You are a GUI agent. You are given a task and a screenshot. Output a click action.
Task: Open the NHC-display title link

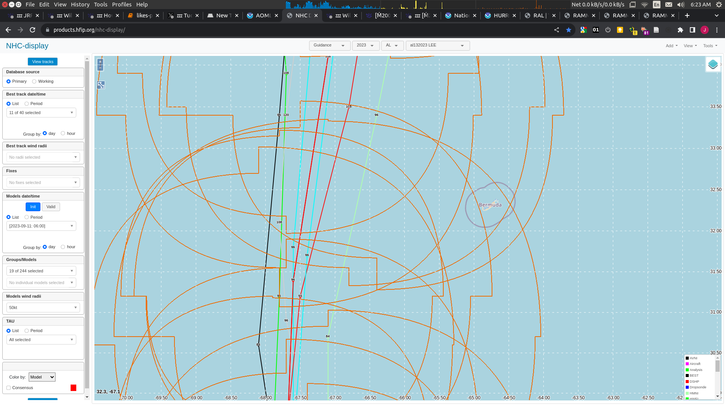coord(27,46)
